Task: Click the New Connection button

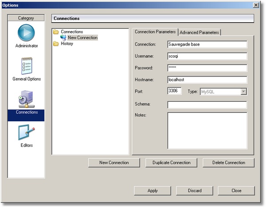Action: pyautogui.click(x=114, y=162)
